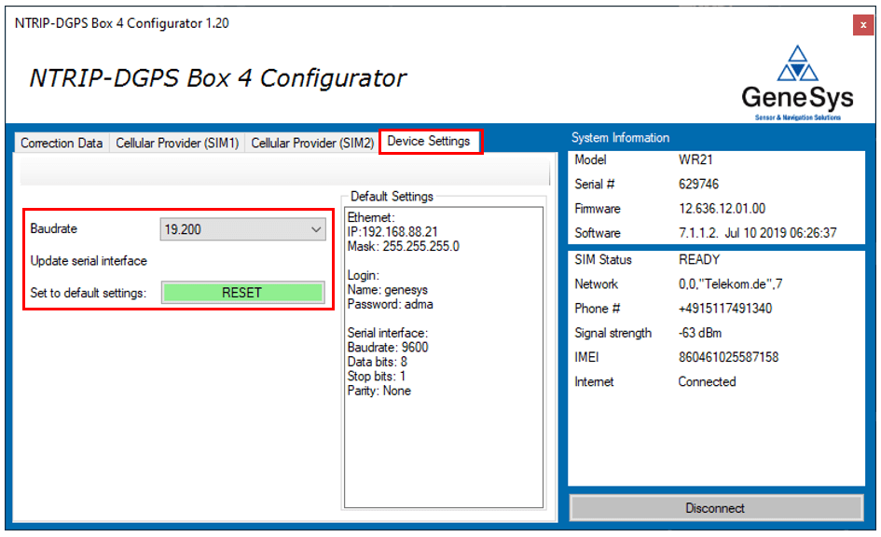The width and height of the screenshot is (881, 537).
Task: Click the Update serial interface label
Action: pyautogui.click(x=89, y=261)
